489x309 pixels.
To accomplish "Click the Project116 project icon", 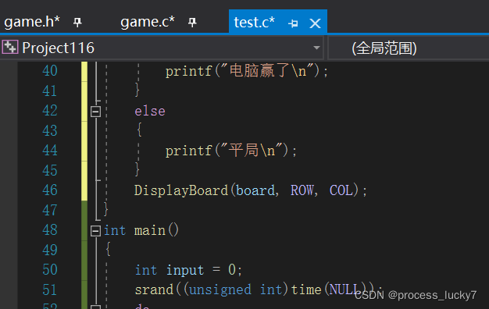I will tap(10, 48).
